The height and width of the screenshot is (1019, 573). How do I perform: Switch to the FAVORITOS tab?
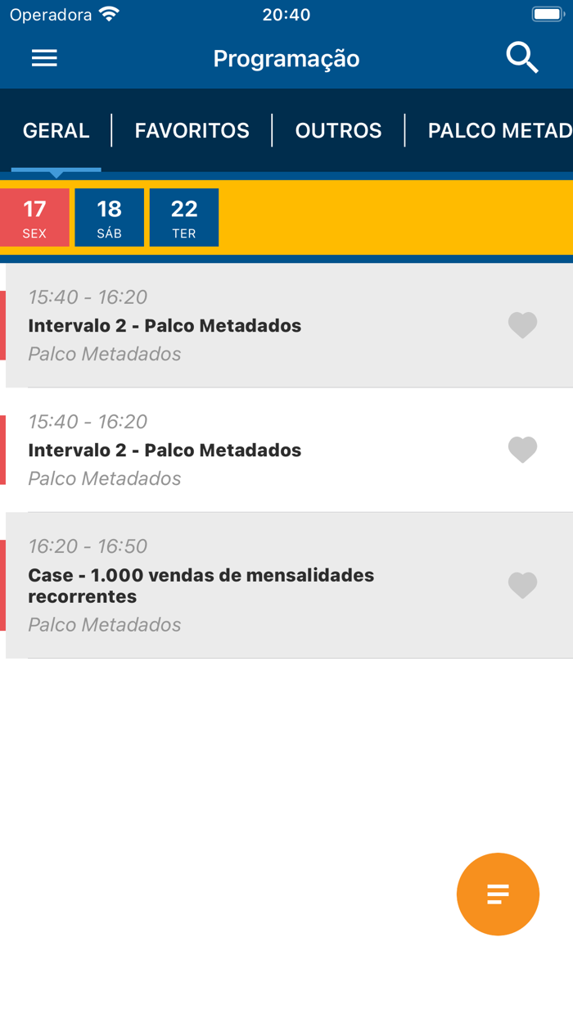[192, 130]
